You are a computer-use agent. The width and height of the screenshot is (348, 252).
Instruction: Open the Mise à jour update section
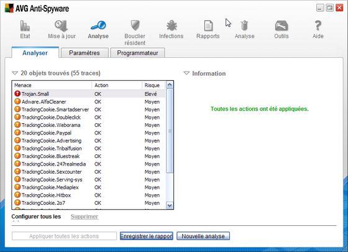tap(62, 29)
